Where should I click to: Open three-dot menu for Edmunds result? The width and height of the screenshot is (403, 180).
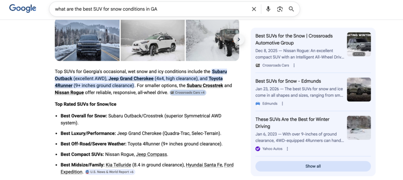(x=282, y=104)
